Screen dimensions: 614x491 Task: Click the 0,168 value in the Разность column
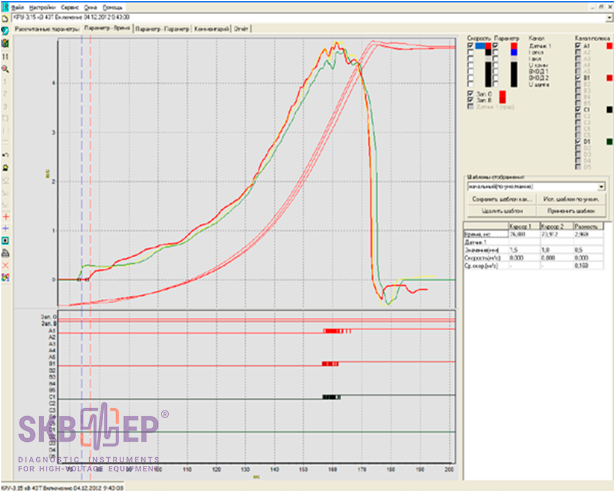click(x=581, y=266)
